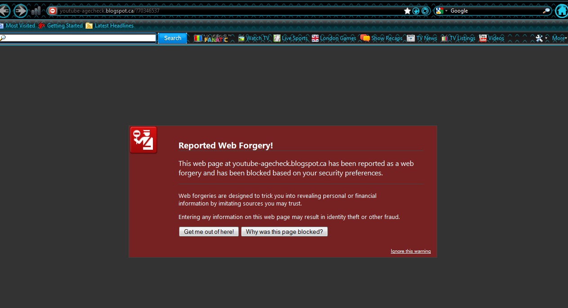This screenshot has width=568, height=308.
Task: Open the search engine dropdown arrow
Action: pos(446,11)
